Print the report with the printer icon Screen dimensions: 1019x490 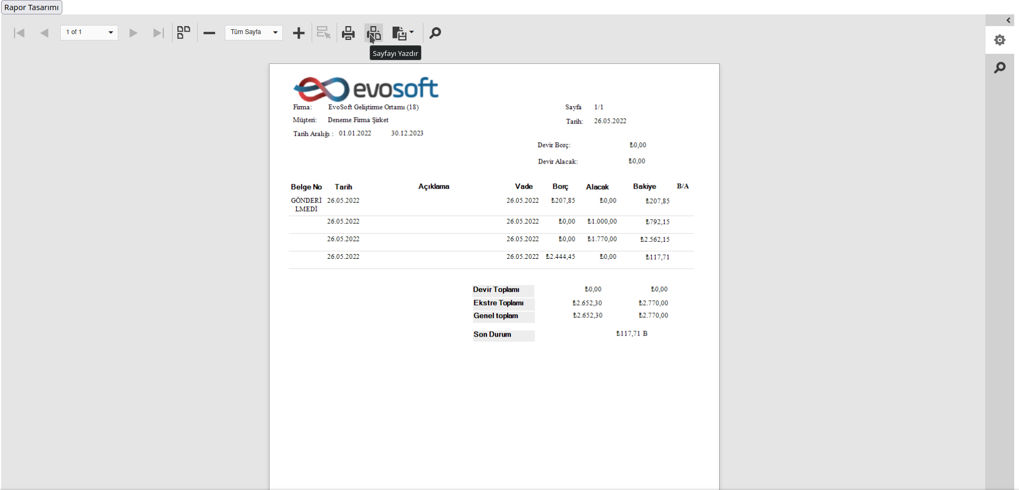tap(348, 33)
